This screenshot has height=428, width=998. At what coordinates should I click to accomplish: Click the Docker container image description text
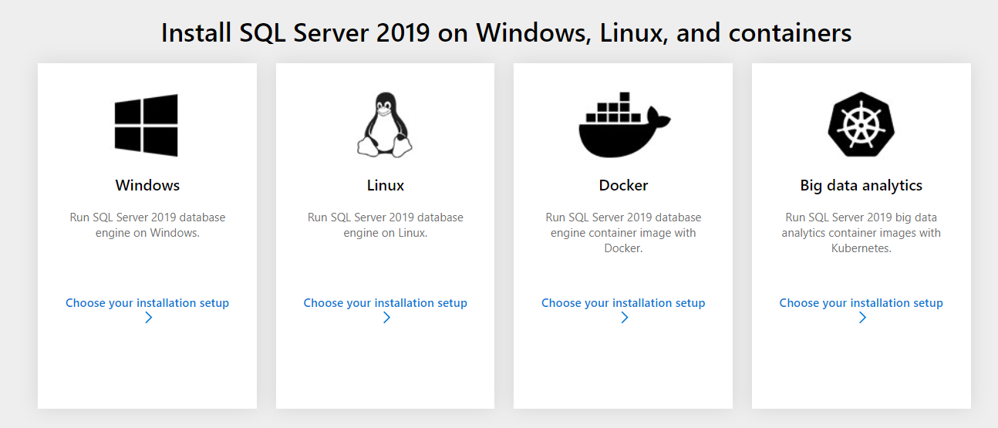[623, 233]
